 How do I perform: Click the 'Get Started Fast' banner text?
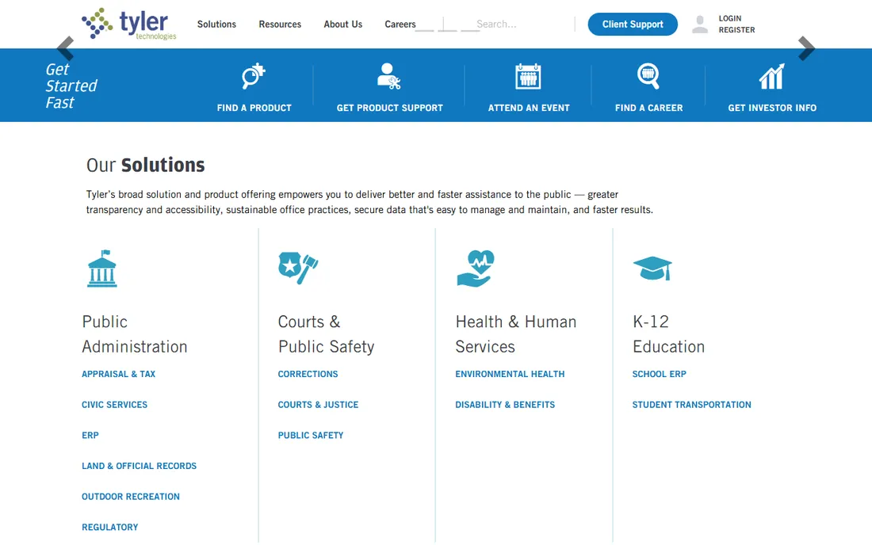(x=71, y=86)
